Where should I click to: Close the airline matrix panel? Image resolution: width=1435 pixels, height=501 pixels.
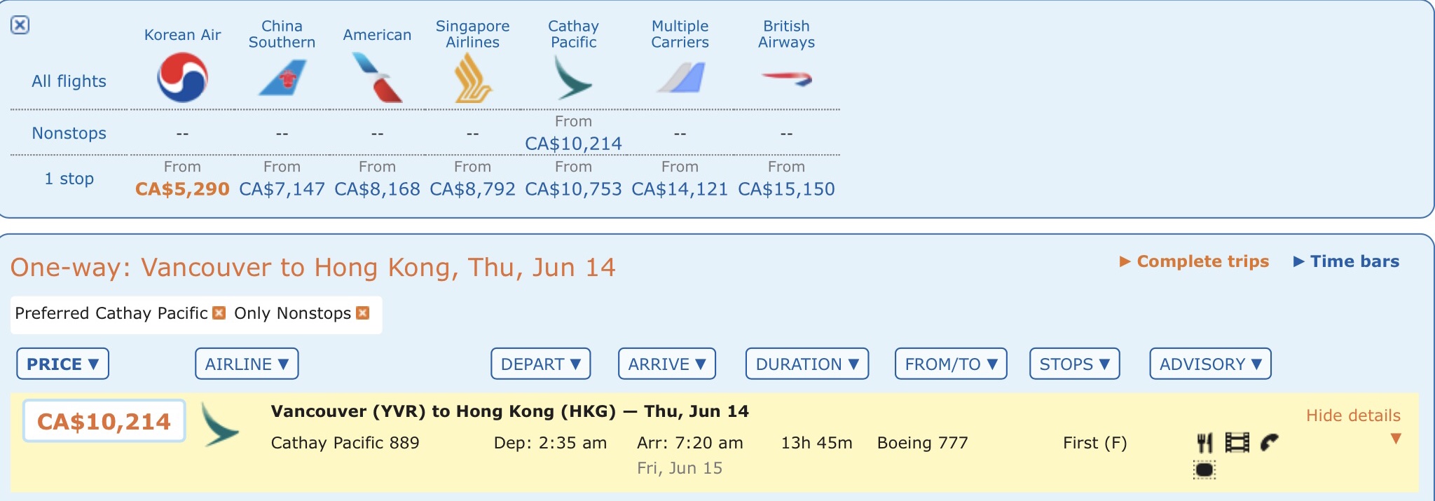[20, 25]
